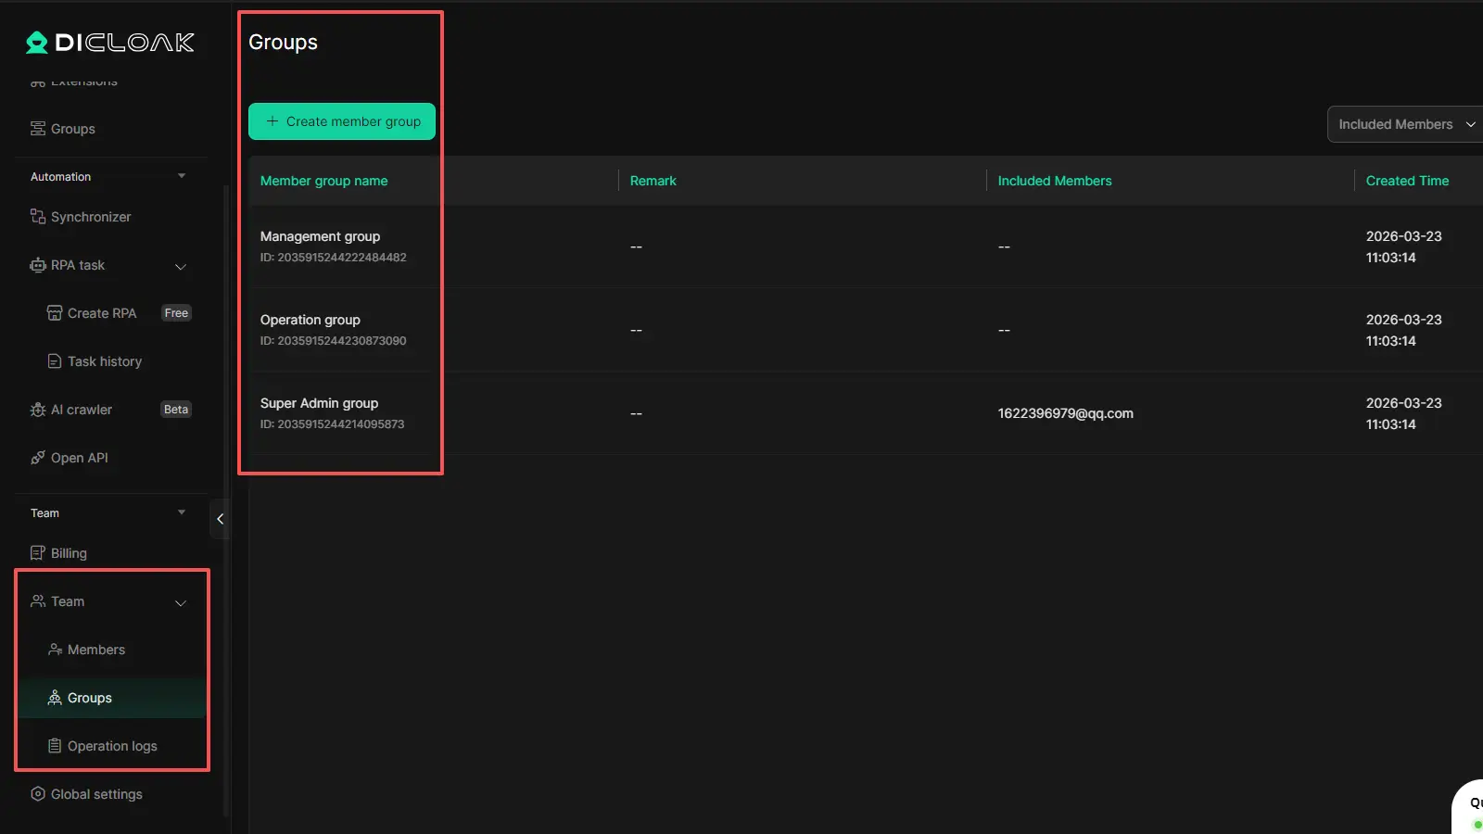Collapse the RPA task submenu chevron
The height and width of the screenshot is (834, 1483).
coord(181,266)
